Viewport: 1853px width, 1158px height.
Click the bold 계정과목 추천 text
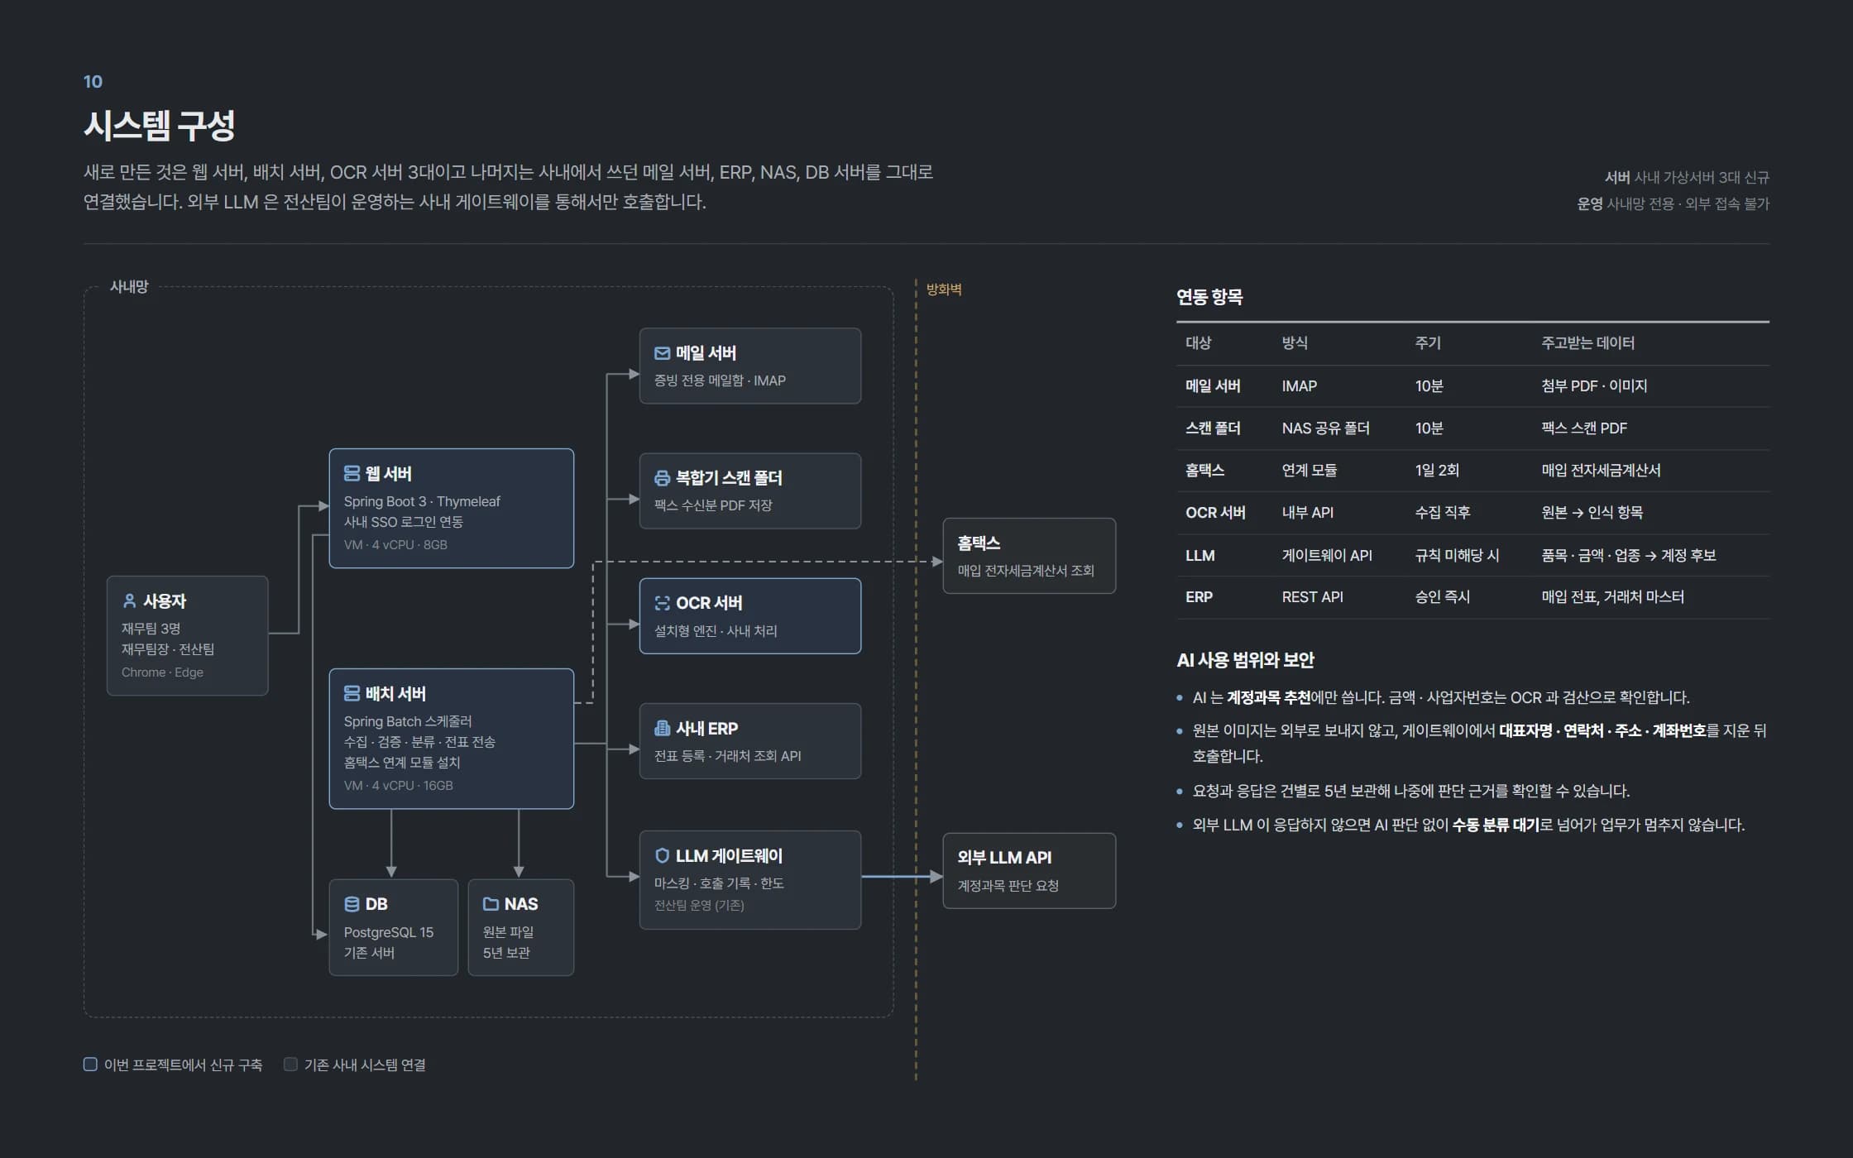(x=1268, y=697)
